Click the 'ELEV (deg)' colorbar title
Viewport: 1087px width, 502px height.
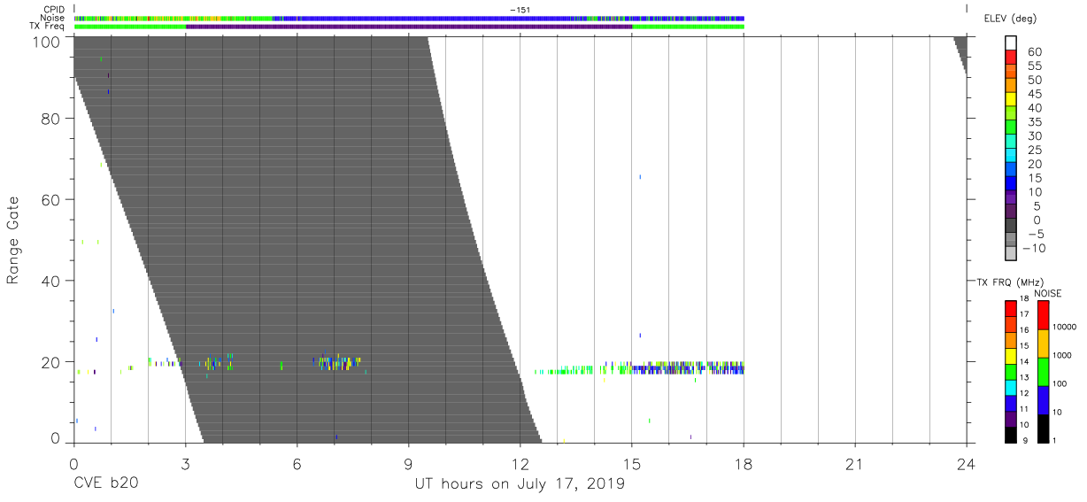1010,19
